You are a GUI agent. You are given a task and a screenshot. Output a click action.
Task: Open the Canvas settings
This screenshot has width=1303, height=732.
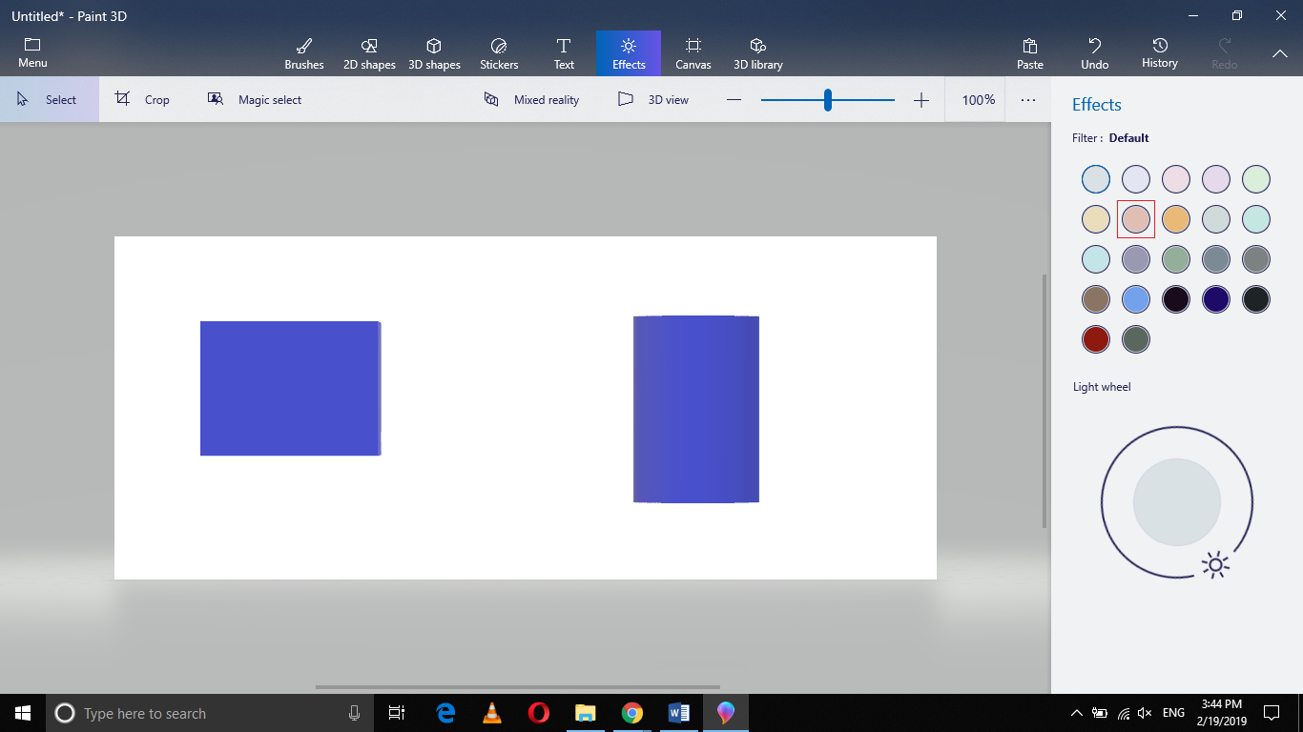(x=693, y=52)
